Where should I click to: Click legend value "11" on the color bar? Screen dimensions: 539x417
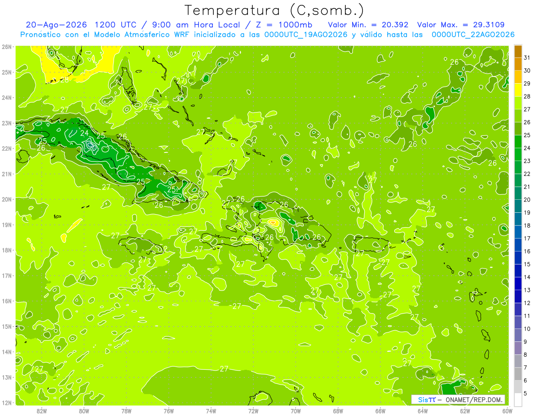[526, 316]
